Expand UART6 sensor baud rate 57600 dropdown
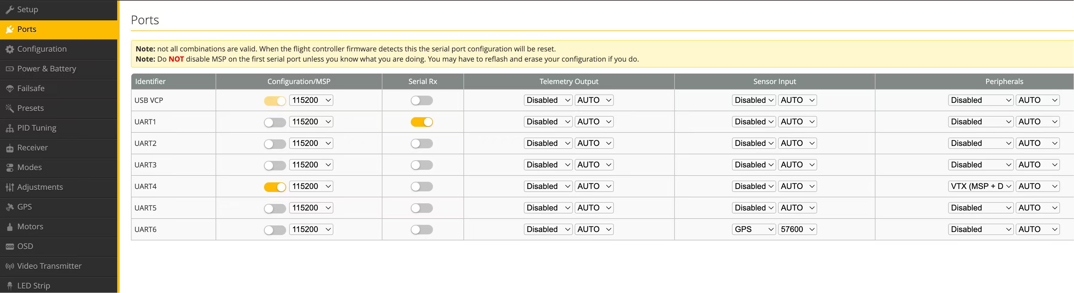 pyautogui.click(x=797, y=230)
